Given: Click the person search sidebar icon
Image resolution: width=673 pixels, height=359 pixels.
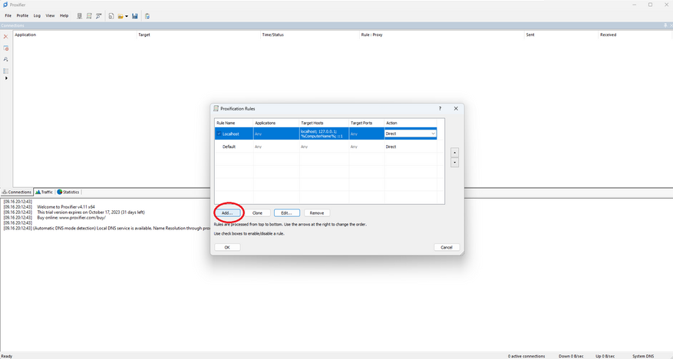Looking at the screenshot, I should (5, 59).
